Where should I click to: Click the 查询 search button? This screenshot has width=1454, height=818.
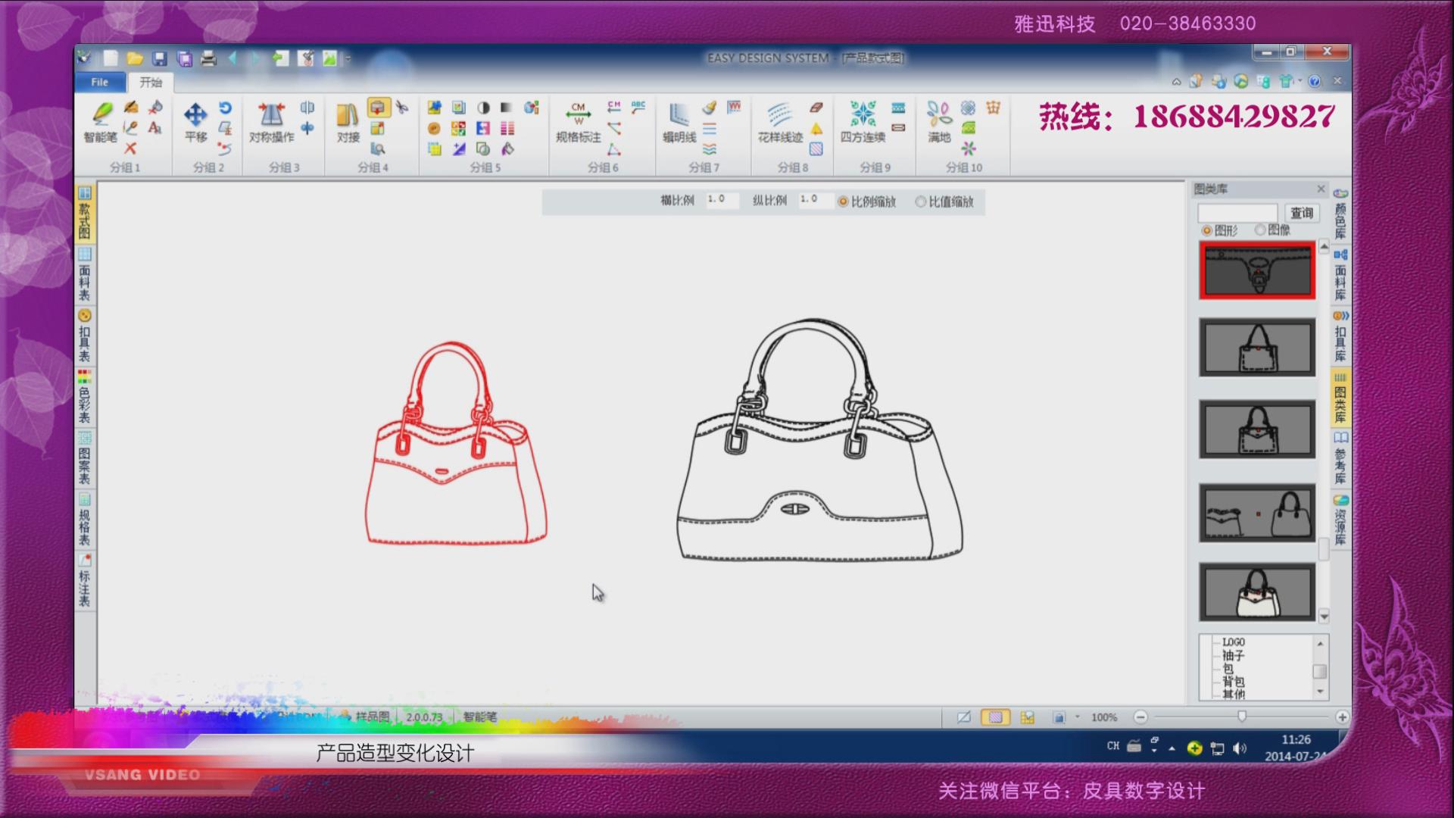(x=1301, y=213)
